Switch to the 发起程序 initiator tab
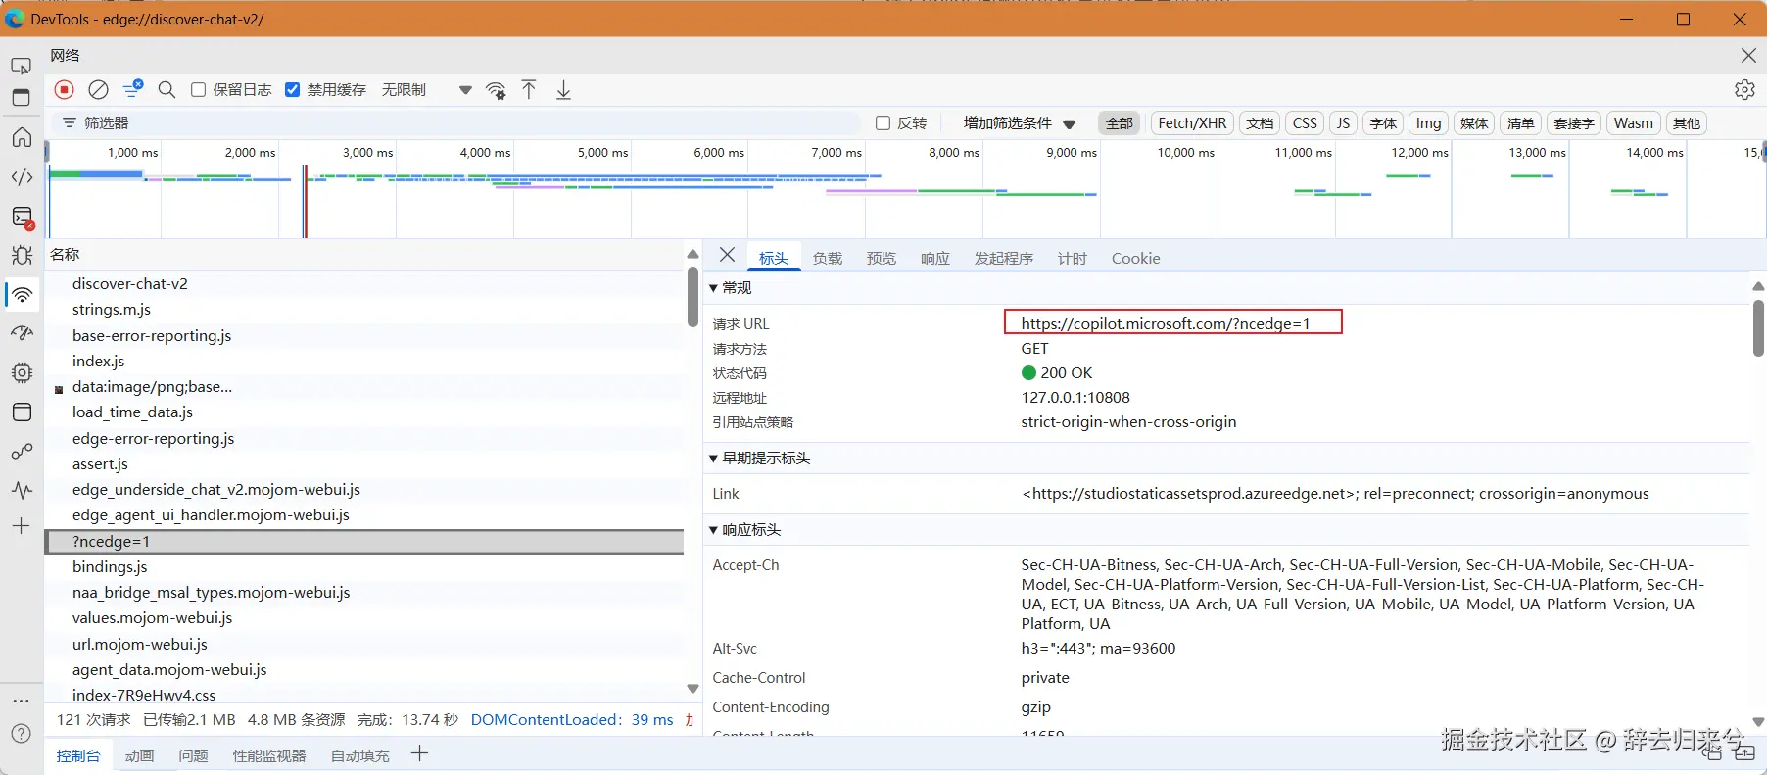 tap(1004, 258)
